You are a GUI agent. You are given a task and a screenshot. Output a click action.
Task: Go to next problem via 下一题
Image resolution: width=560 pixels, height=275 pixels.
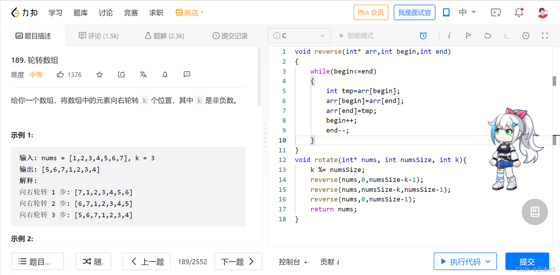238,261
